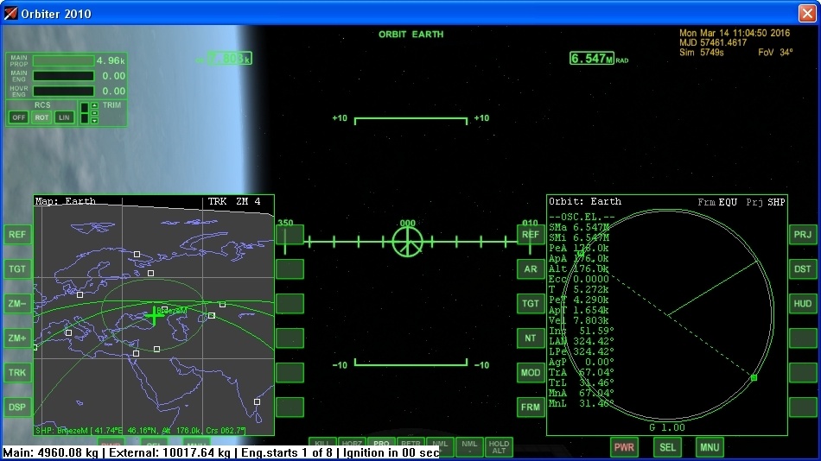The image size is (821, 461).
Task: Turn RCS OFF
Action: [19, 117]
